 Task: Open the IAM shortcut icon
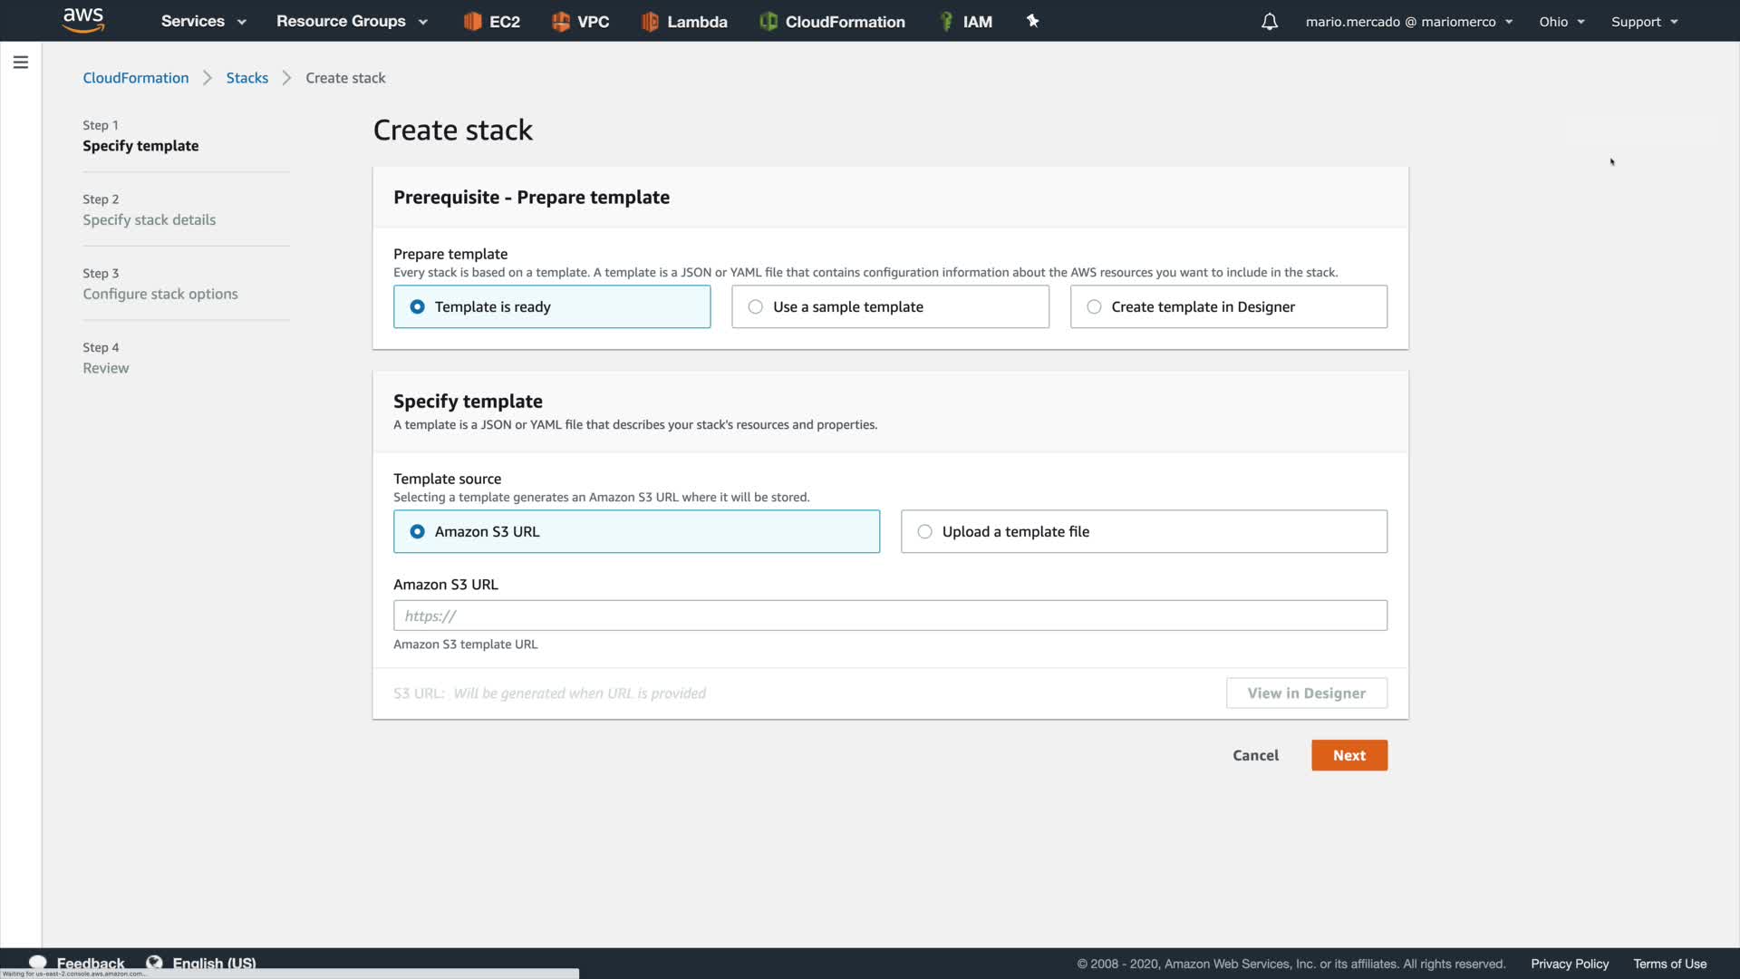(966, 22)
